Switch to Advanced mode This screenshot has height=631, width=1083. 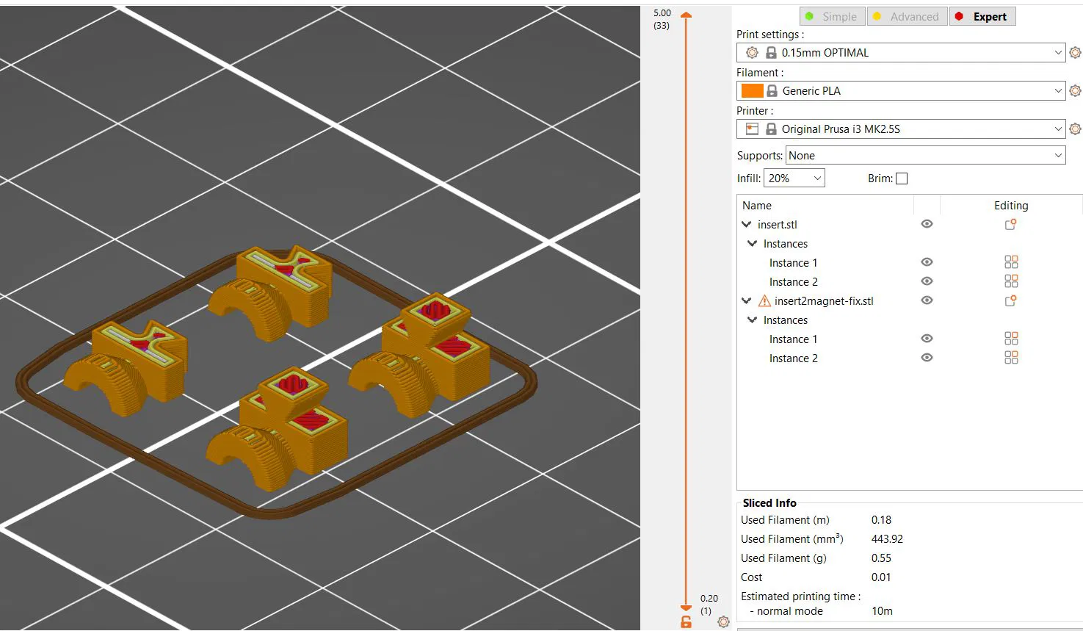[907, 16]
